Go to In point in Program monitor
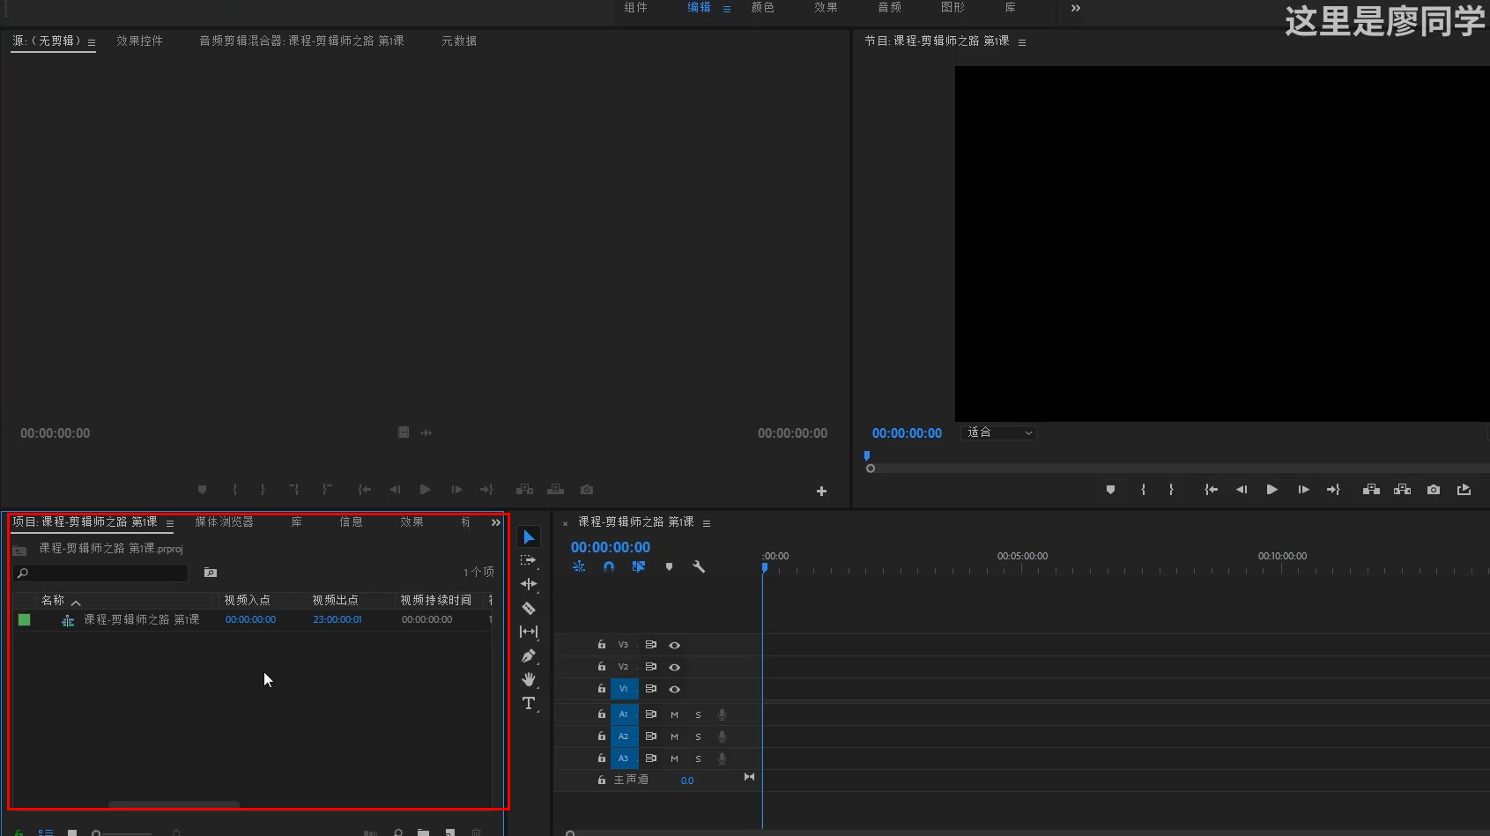Image resolution: width=1490 pixels, height=836 pixels. coord(1212,490)
